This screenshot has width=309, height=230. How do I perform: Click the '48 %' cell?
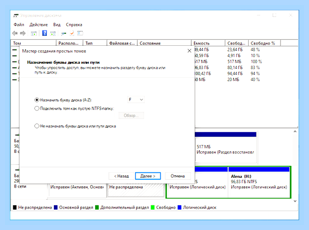tap(255, 50)
